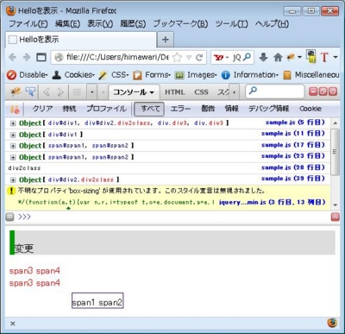Open the 編集(E) menu

(x=67, y=23)
